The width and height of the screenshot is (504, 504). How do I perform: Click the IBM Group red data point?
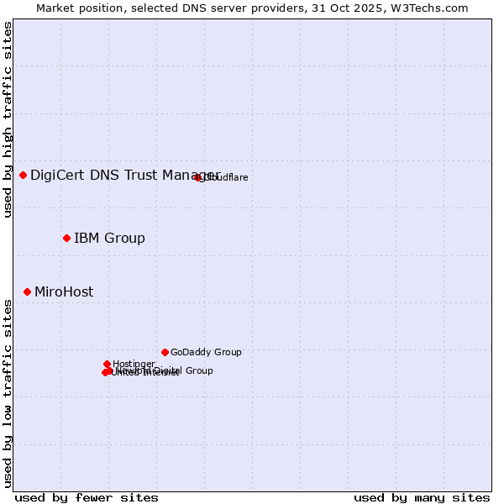(66, 238)
